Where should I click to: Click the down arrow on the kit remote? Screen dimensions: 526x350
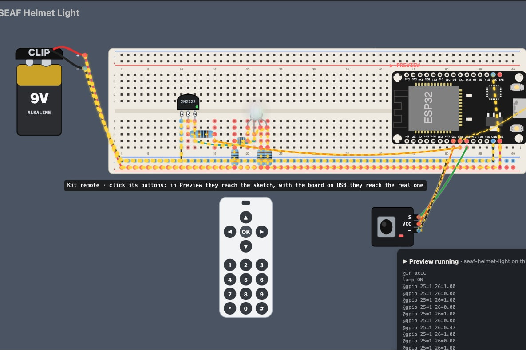(246, 246)
